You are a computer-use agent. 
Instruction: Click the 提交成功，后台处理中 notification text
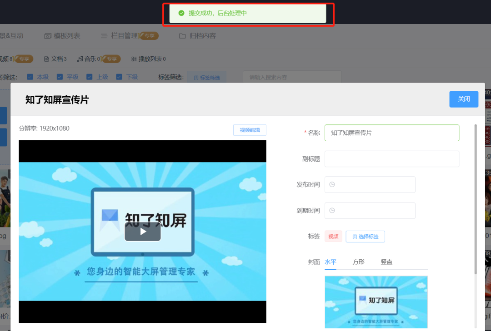tap(218, 13)
